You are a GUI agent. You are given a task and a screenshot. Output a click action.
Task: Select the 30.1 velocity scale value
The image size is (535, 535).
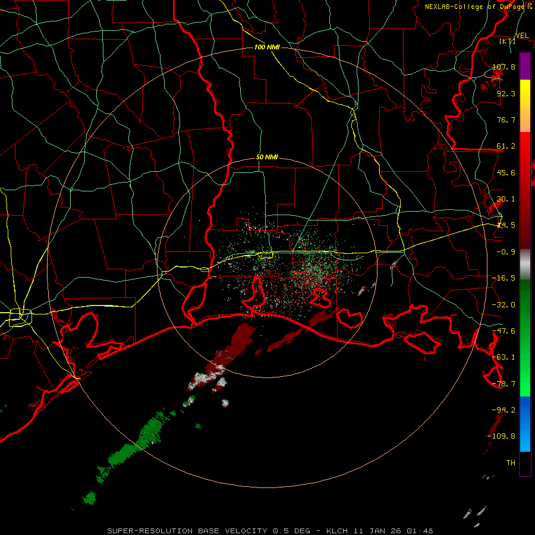(506, 199)
